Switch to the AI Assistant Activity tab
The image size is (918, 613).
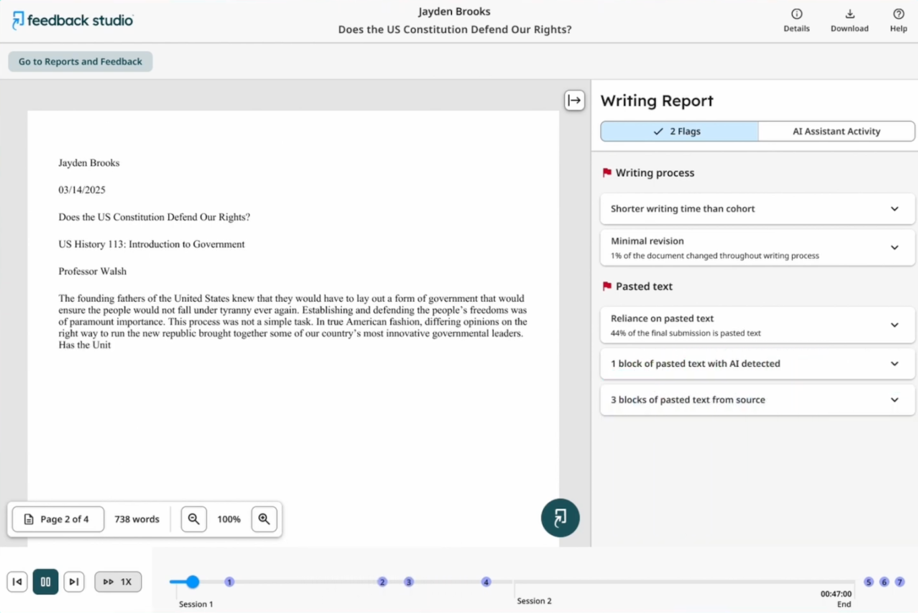[836, 131]
